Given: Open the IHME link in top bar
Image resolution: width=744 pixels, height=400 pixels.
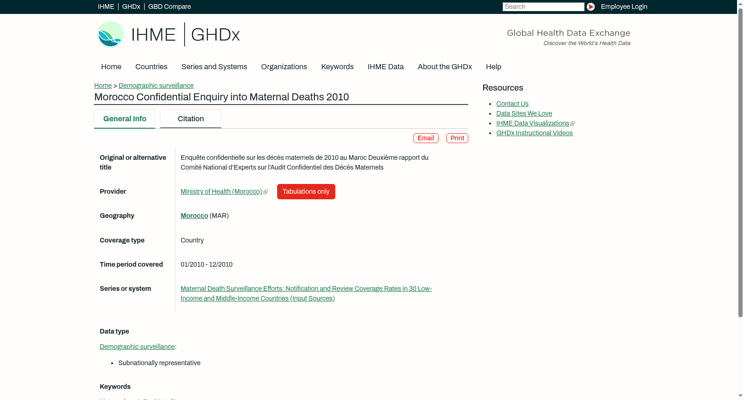Looking at the screenshot, I should (106, 7).
